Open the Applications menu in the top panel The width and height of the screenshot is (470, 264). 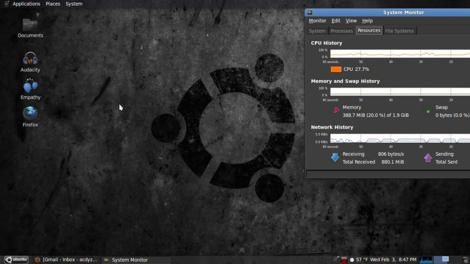pyautogui.click(x=26, y=4)
